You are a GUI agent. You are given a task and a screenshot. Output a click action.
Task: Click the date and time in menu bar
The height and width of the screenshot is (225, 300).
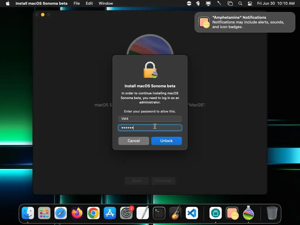[276, 3]
